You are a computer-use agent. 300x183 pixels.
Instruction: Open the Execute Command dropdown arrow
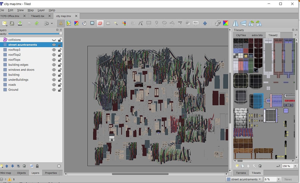[52, 23]
